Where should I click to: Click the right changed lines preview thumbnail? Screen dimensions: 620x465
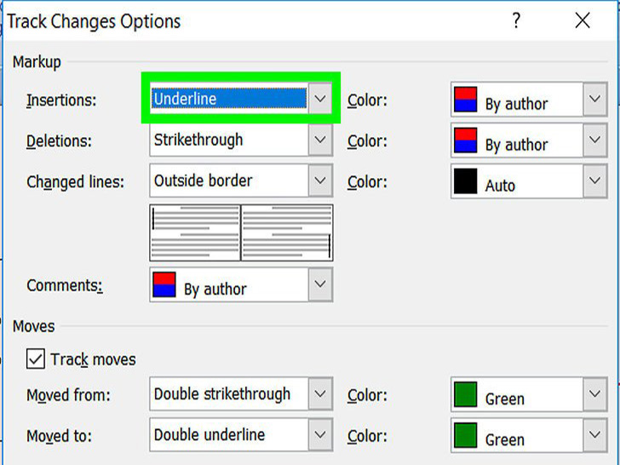coord(287,232)
